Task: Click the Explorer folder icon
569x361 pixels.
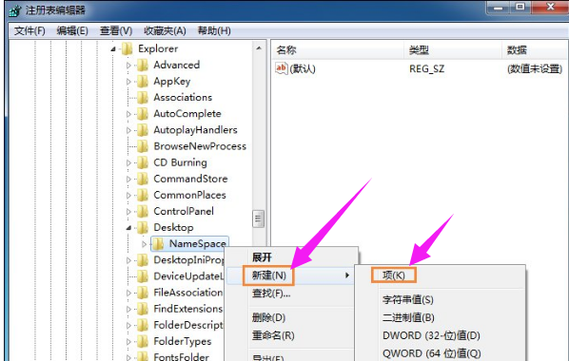Action: tap(127, 48)
